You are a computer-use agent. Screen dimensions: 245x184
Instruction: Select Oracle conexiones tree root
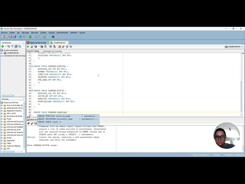click(11, 50)
